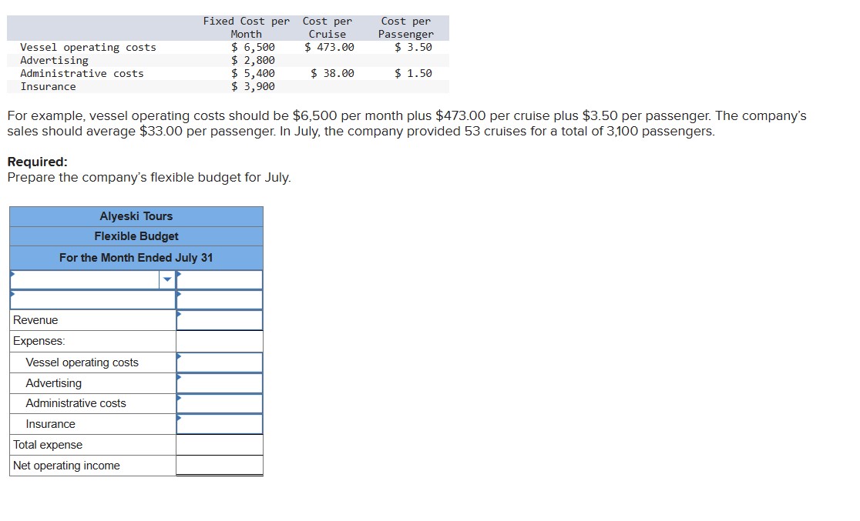Select the Flexible Budget header row
Image resolution: width=860 pixels, height=521 pixels.
click(x=136, y=236)
